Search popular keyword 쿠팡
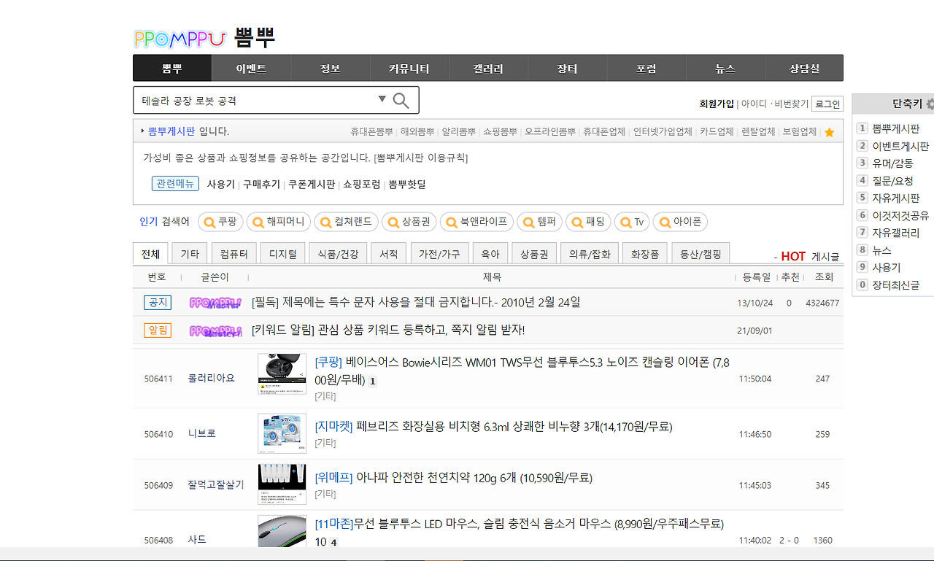The height and width of the screenshot is (561, 934). (x=221, y=222)
